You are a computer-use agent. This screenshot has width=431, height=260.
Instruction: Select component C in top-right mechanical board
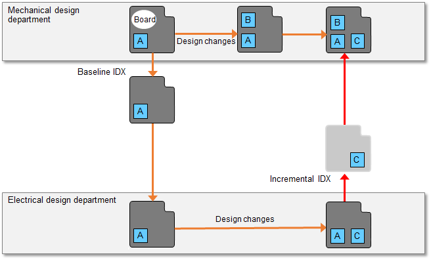[x=357, y=41]
